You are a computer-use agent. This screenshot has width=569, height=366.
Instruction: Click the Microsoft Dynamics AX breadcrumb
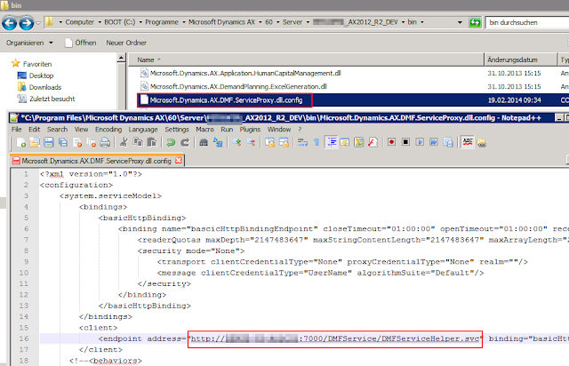[221, 22]
